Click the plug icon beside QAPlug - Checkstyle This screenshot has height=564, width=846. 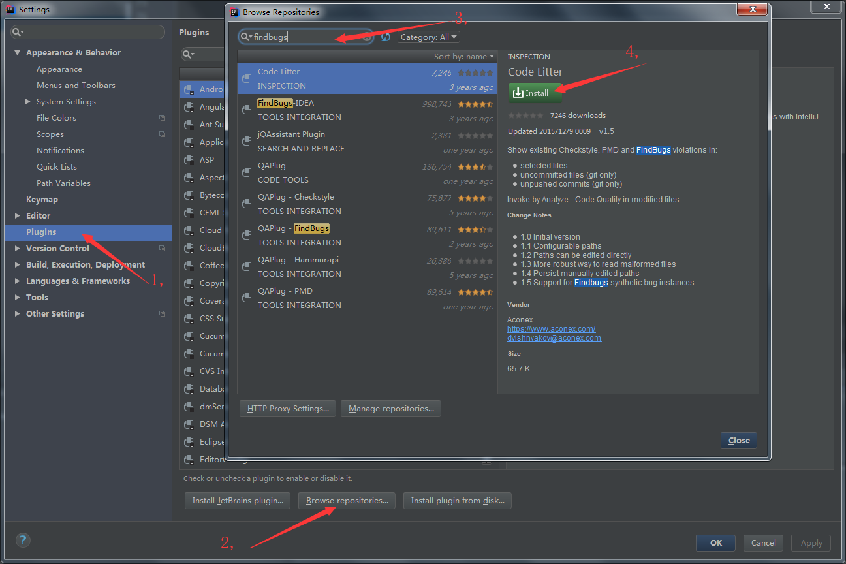click(x=247, y=204)
